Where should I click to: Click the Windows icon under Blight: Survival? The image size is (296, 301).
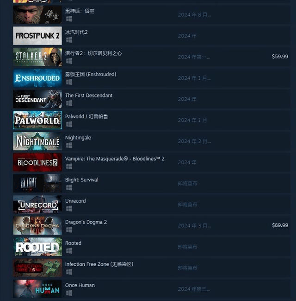(69, 187)
